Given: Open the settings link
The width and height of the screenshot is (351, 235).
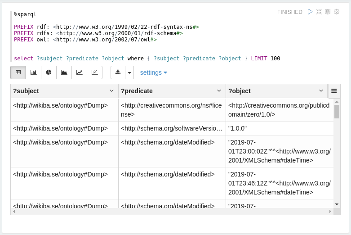Looking at the screenshot, I should (153, 72).
